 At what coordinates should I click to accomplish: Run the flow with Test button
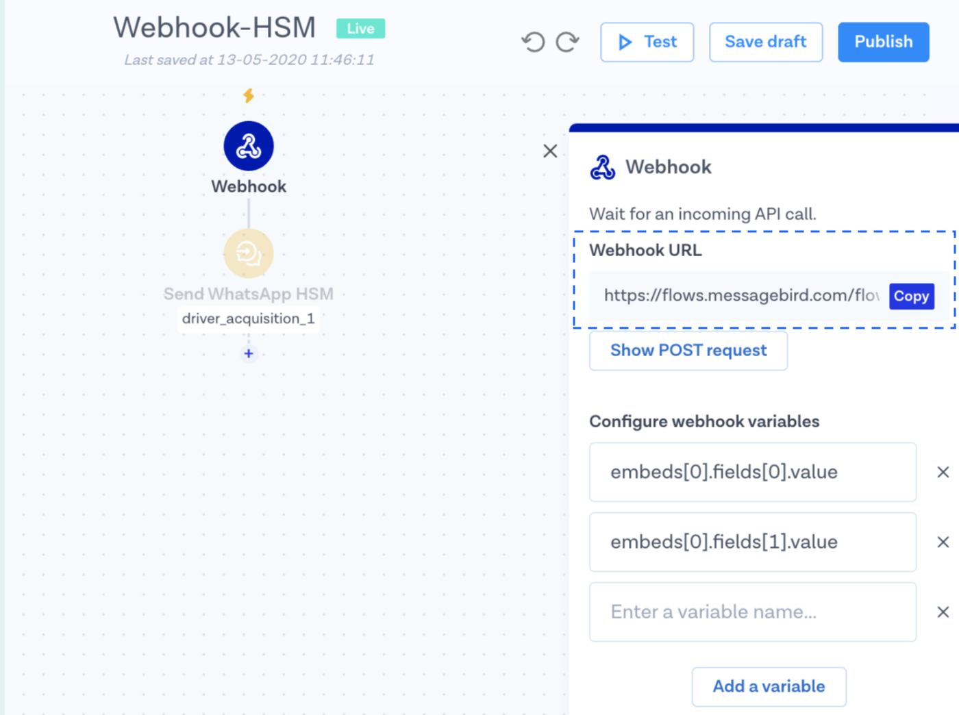(x=647, y=42)
